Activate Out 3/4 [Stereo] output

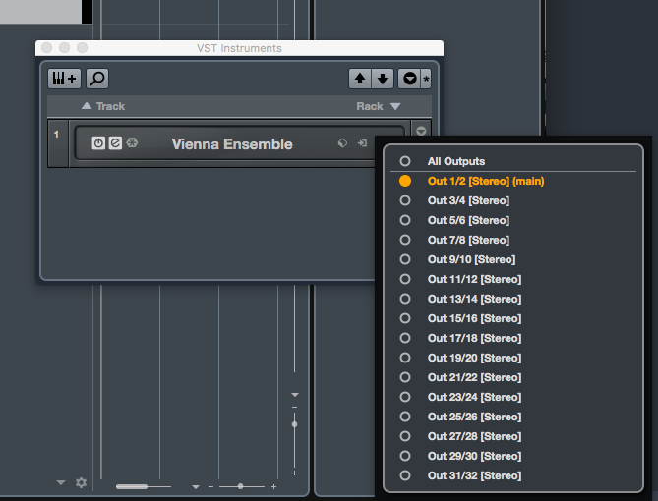pos(513,200)
